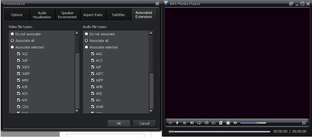Click the Stop button in the player

pos(184,123)
